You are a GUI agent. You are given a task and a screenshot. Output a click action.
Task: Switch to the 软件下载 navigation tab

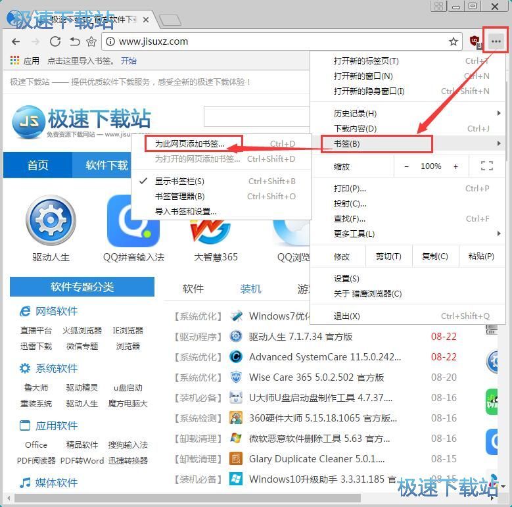click(102, 165)
